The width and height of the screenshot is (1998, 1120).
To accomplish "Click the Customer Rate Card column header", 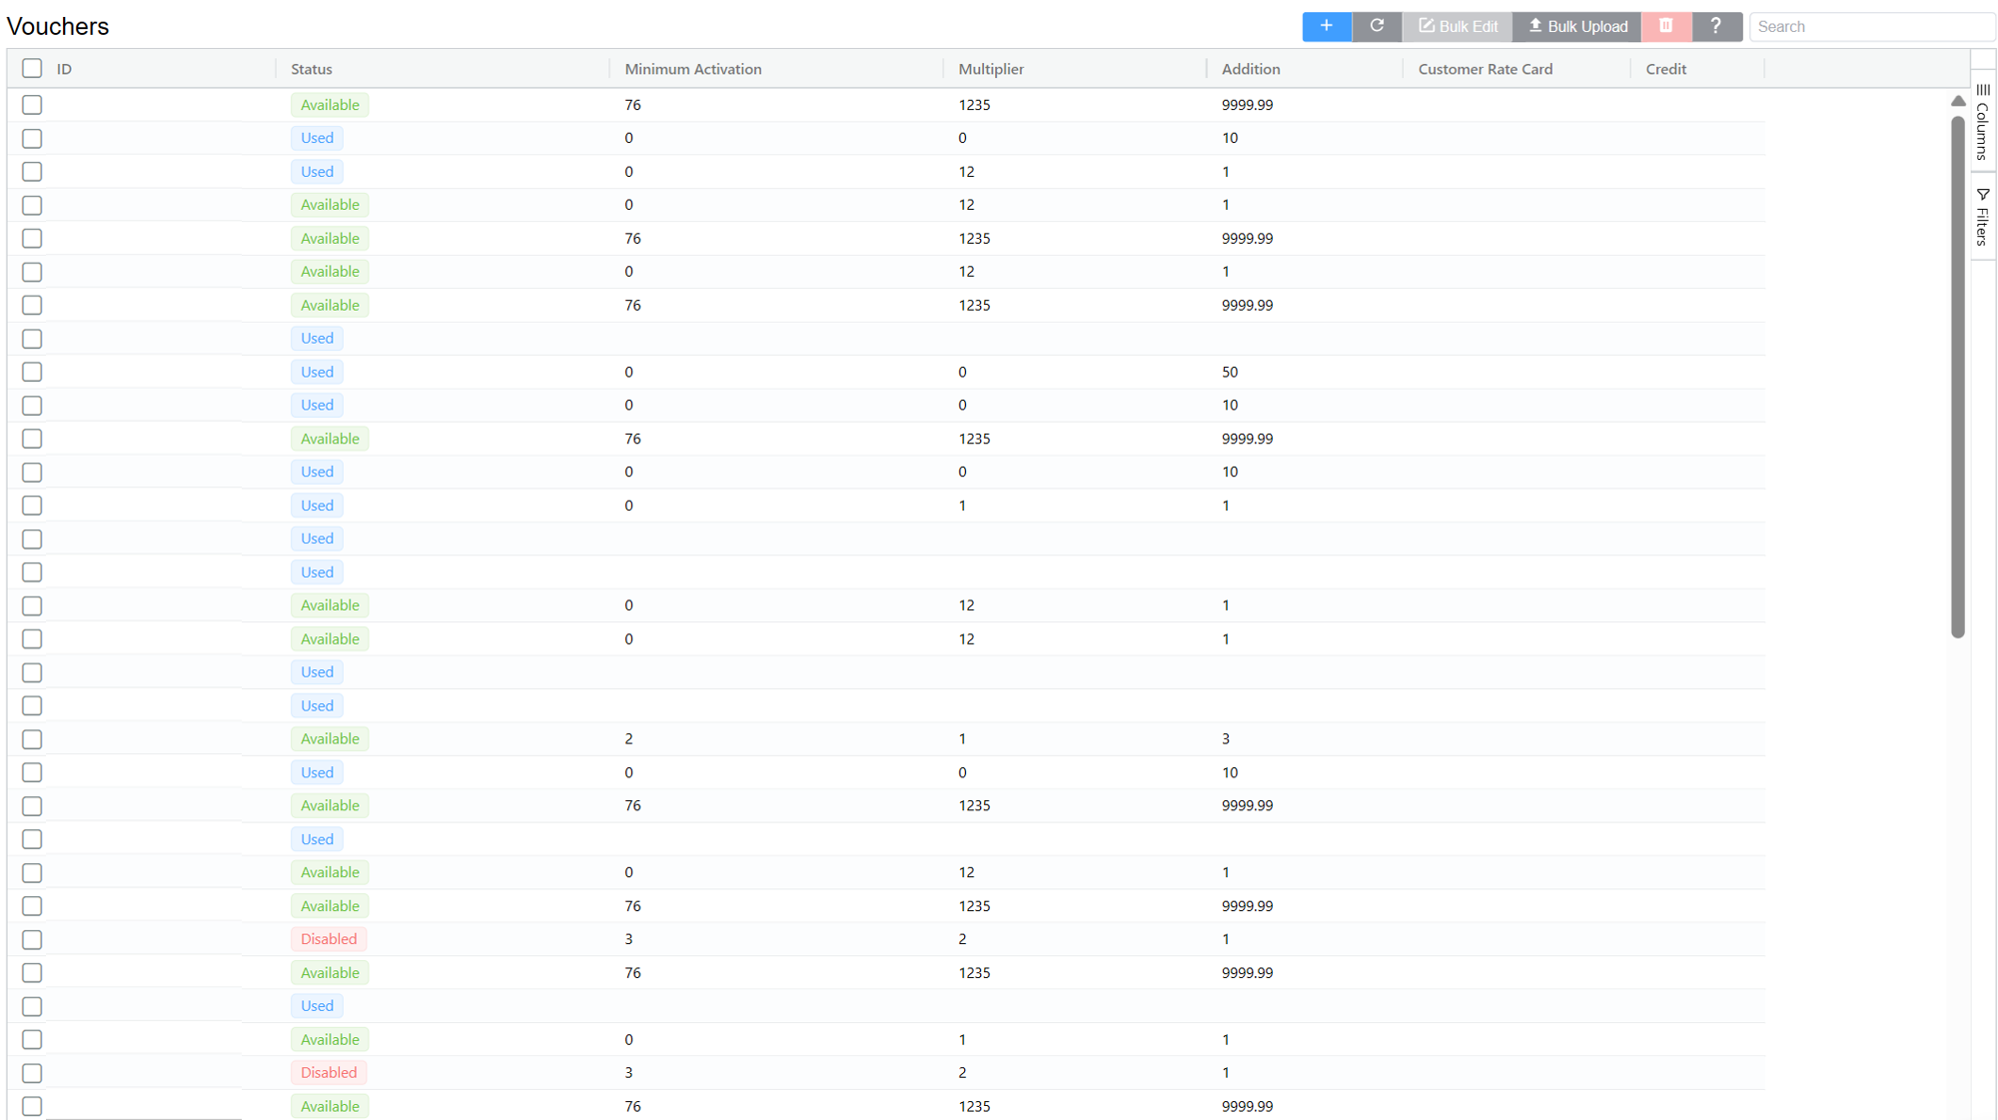I will (1485, 69).
